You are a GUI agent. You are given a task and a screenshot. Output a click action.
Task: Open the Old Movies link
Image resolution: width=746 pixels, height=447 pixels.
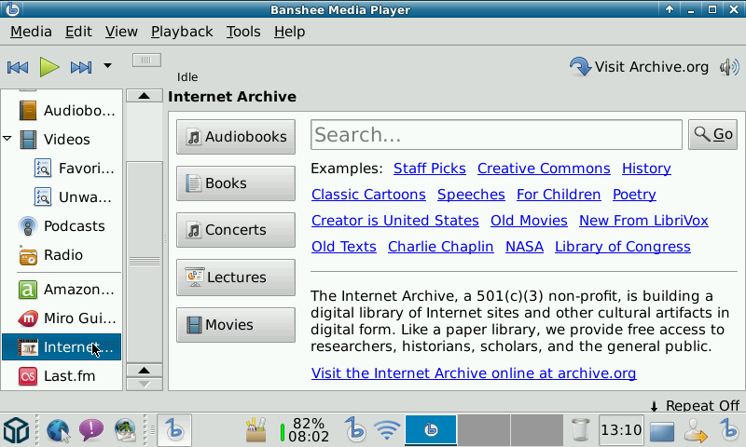coord(529,221)
